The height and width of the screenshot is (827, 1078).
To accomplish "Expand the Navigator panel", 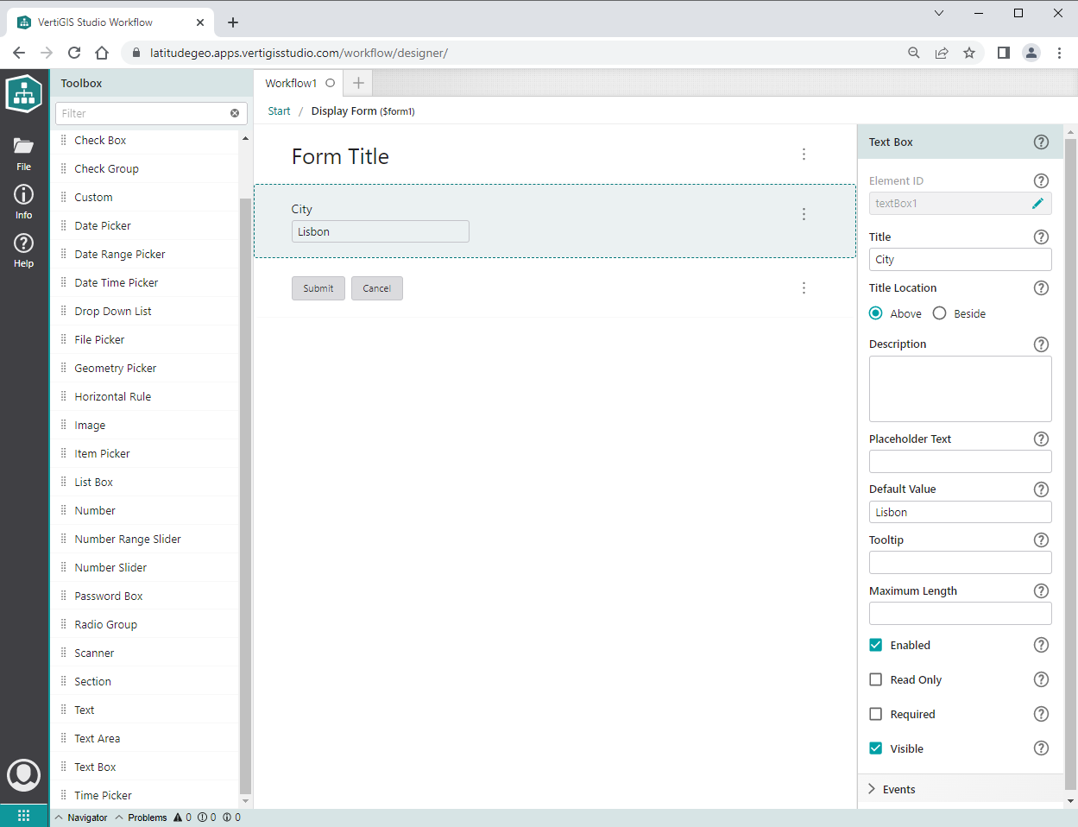I will point(81,818).
